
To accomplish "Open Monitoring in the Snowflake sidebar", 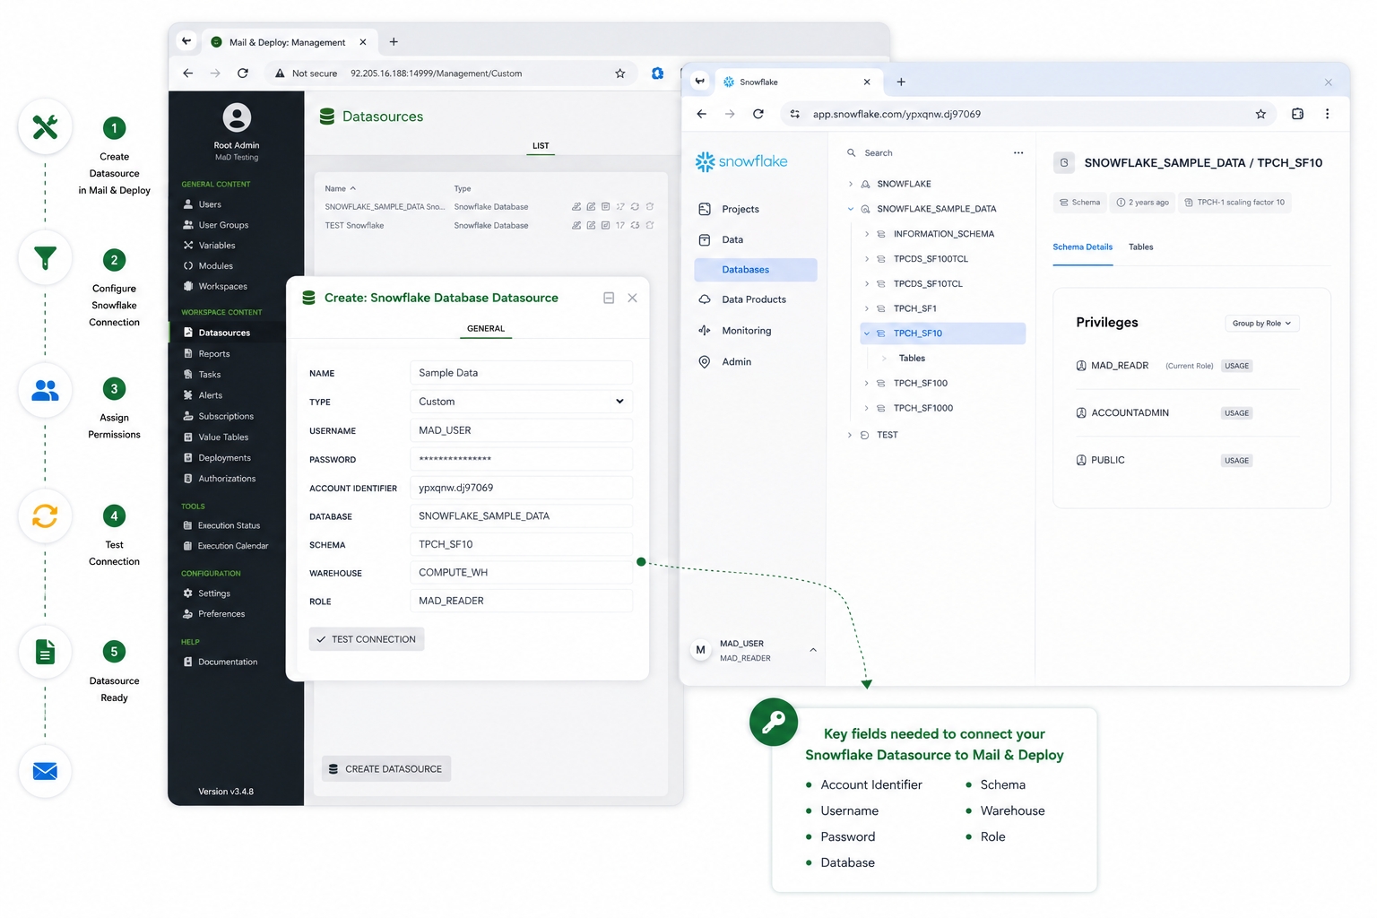I will point(747,331).
